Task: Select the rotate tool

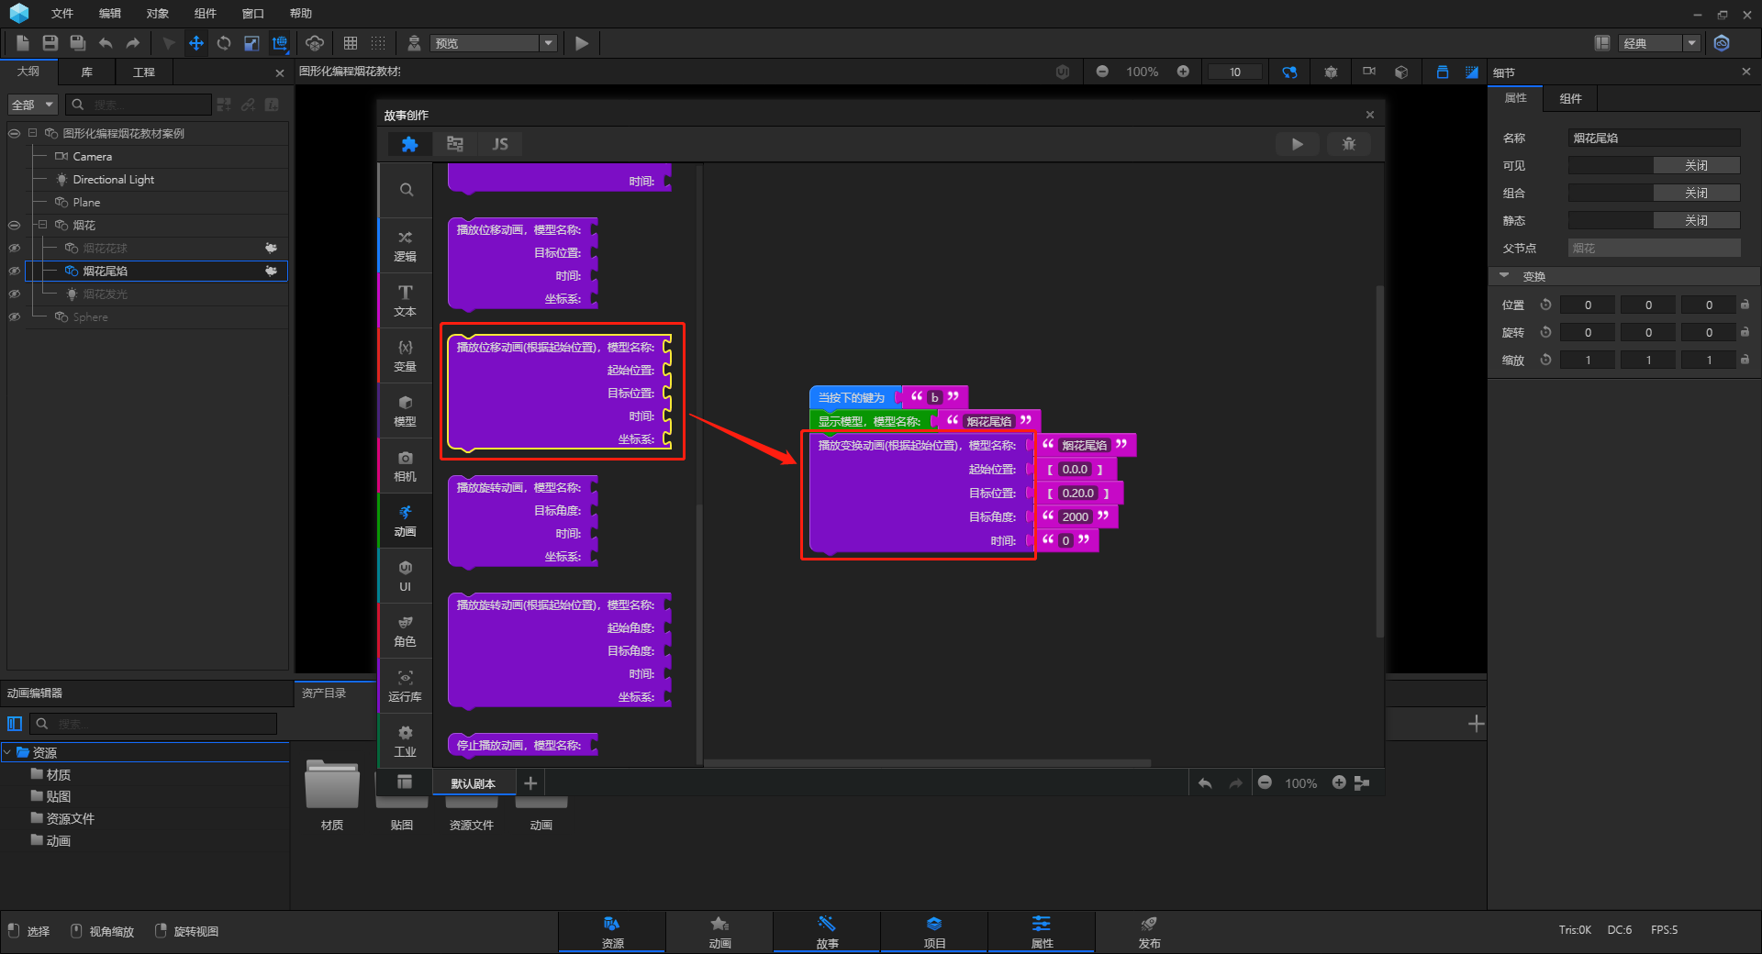Action: coord(224,43)
